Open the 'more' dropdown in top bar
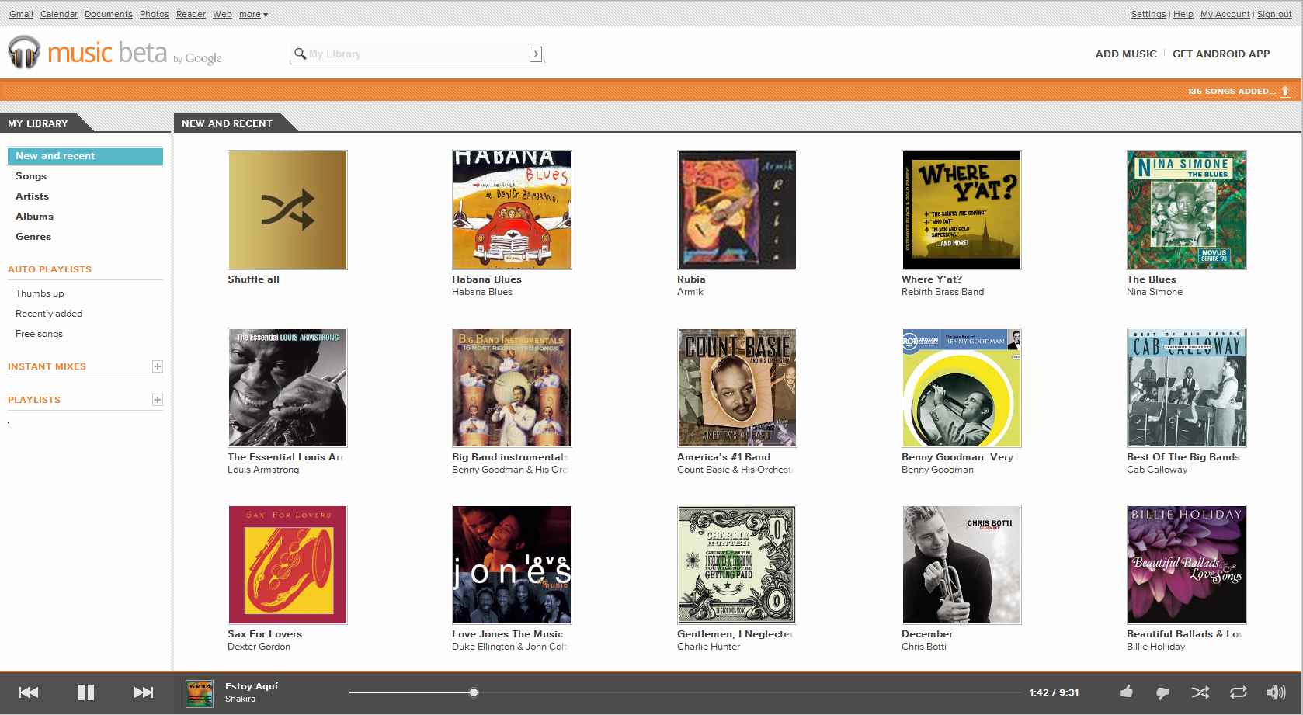 click(253, 14)
